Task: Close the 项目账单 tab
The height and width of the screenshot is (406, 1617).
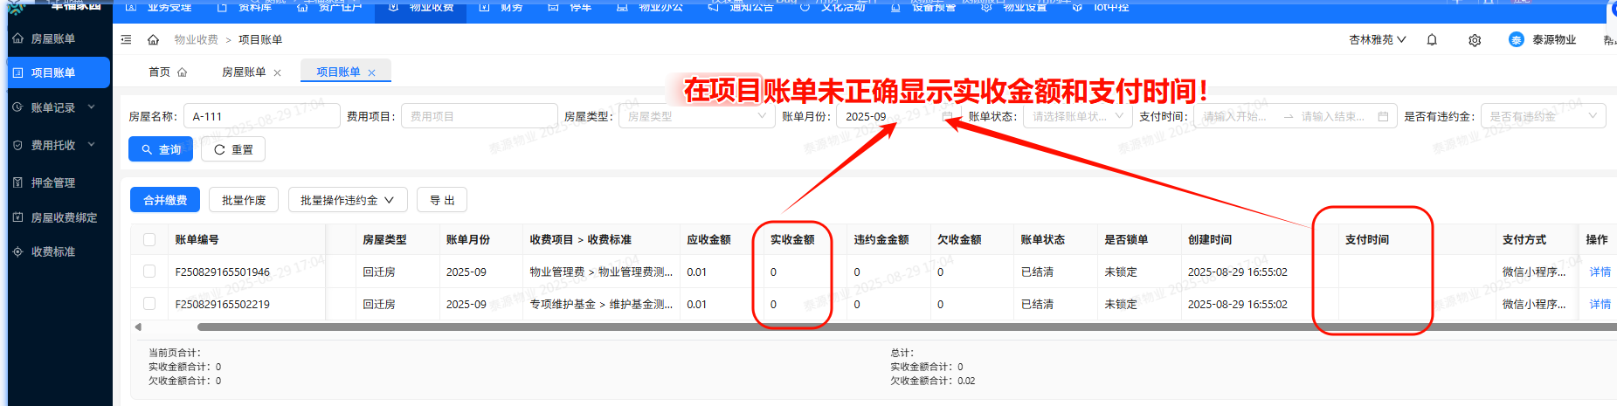Action: click(371, 72)
